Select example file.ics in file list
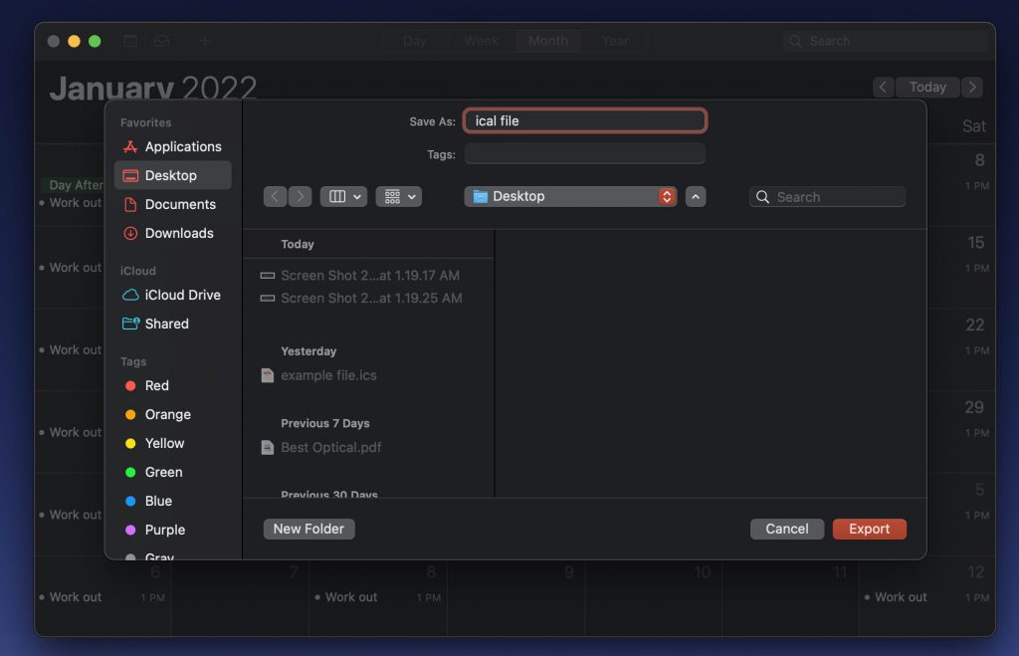Image resolution: width=1019 pixels, height=656 pixels. (x=328, y=375)
